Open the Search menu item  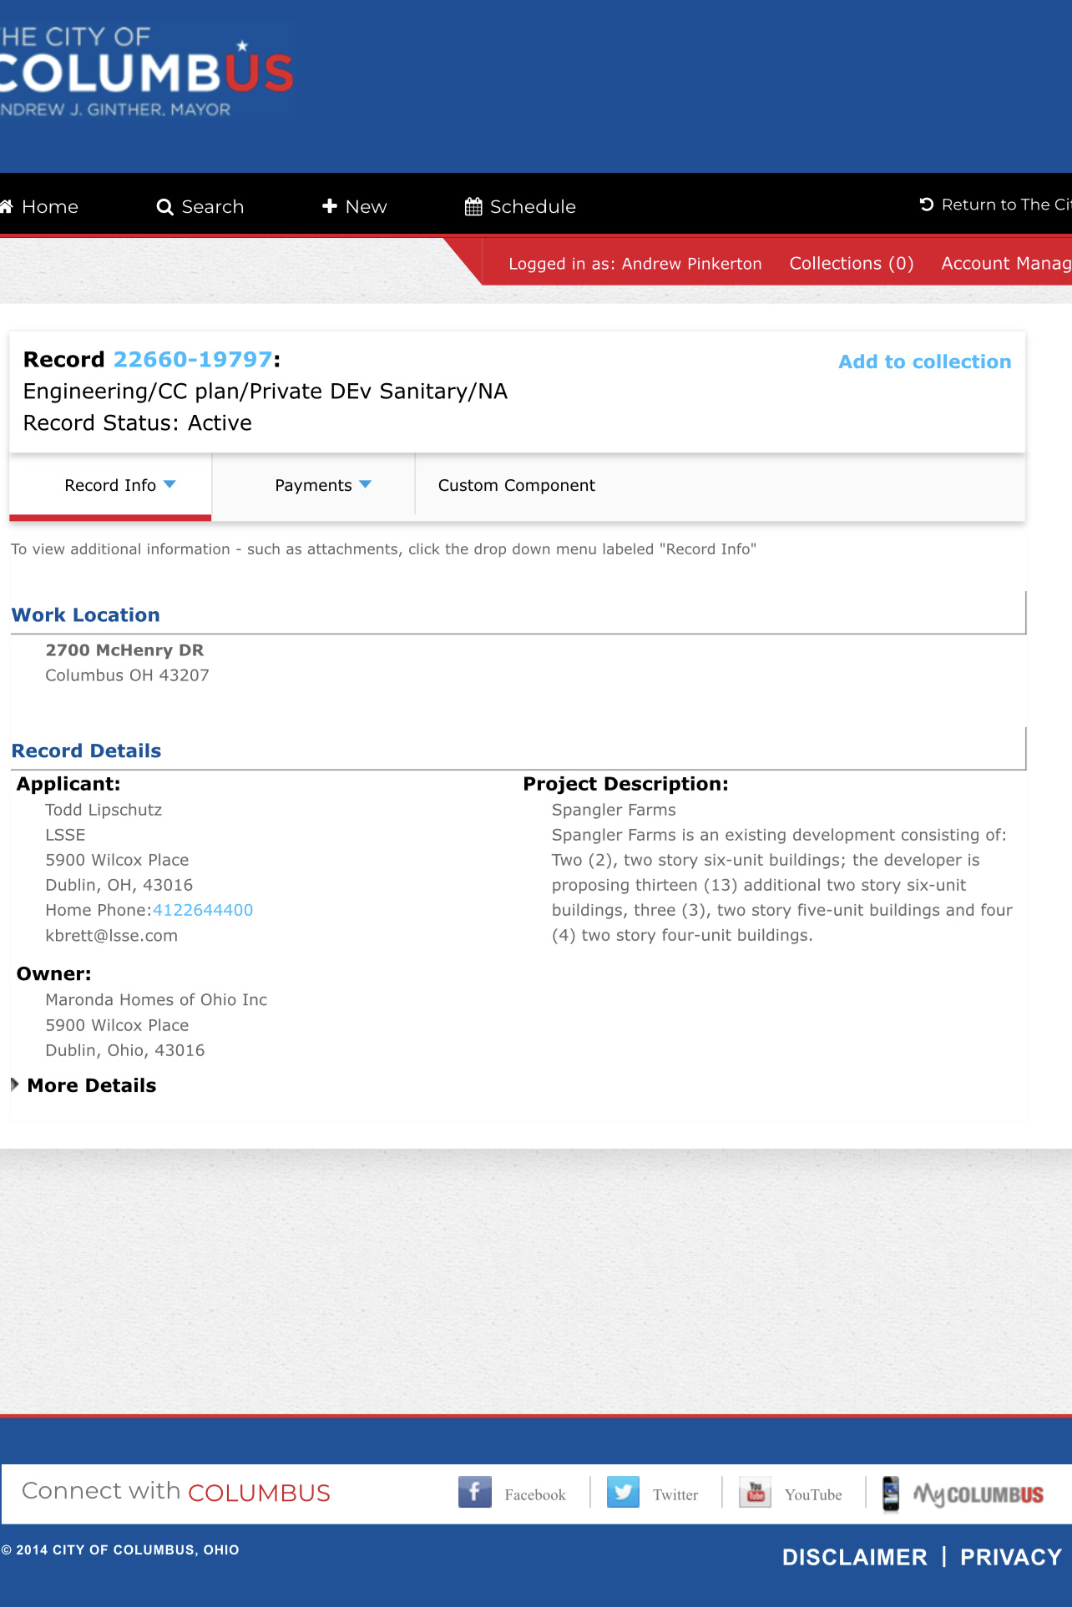tap(213, 206)
